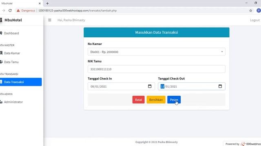Click 'Hai, Pasha Bhimasty' greeting text
Image resolution: width=261 pixels, height=146 pixels.
pyautogui.click(x=71, y=20)
